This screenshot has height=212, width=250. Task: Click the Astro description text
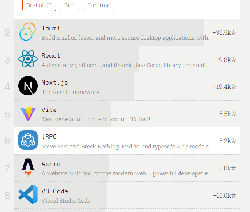click(x=127, y=173)
